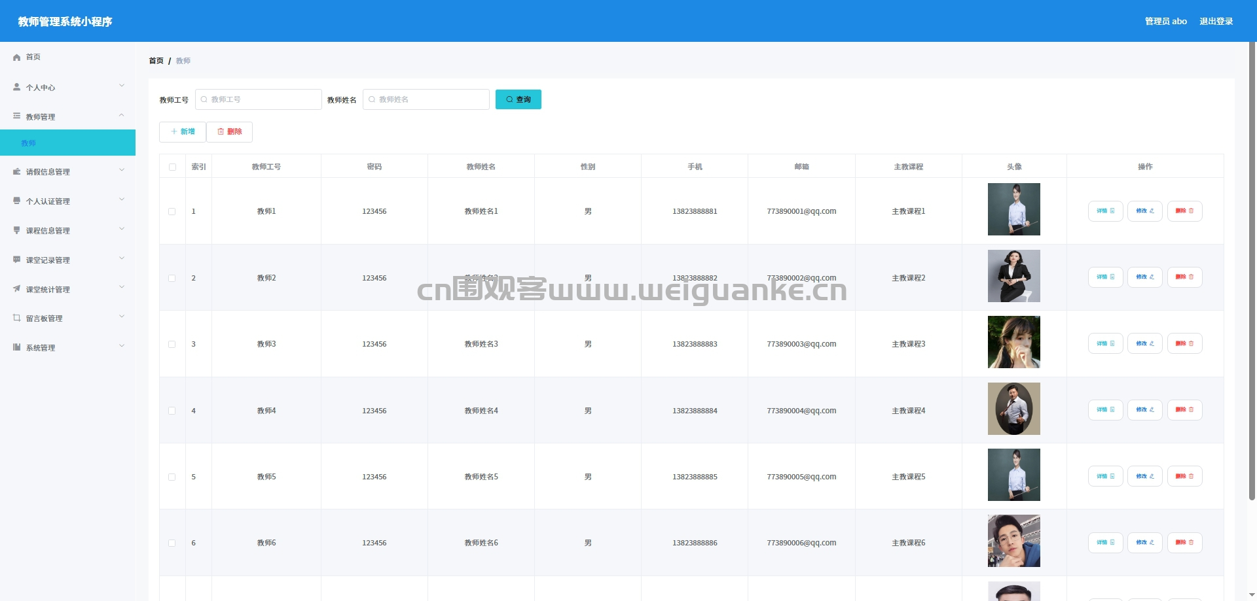1257x601 pixels.
Task: Click the email cell 773890006@qq.com
Action: 801,543
